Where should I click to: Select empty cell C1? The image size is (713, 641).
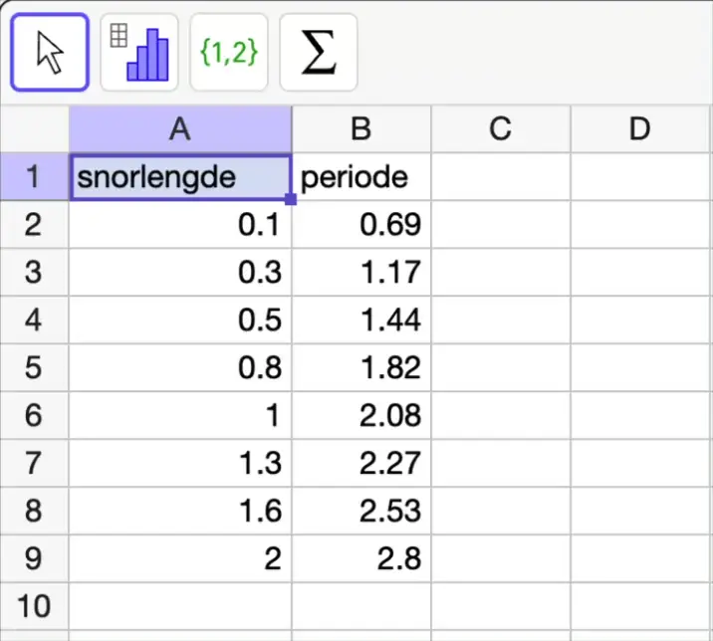click(500, 177)
